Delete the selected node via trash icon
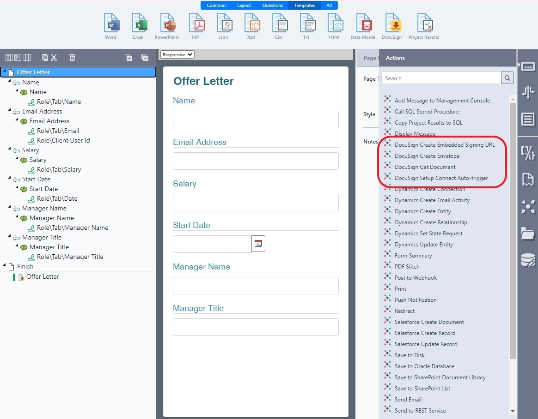538x419 pixels. pyautogui.click(x=72, y=57)
